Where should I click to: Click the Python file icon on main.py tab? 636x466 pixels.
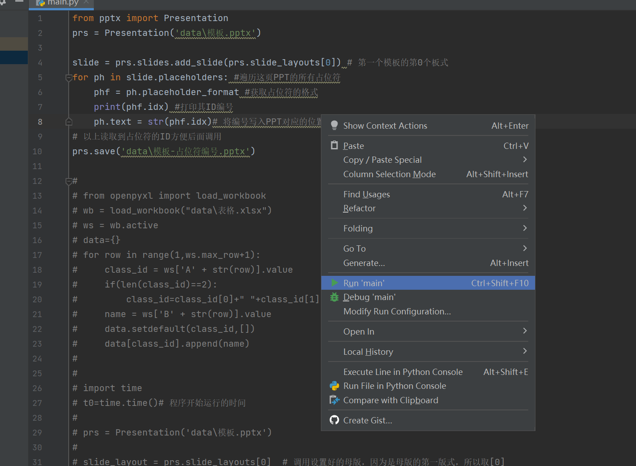point(41,3)
